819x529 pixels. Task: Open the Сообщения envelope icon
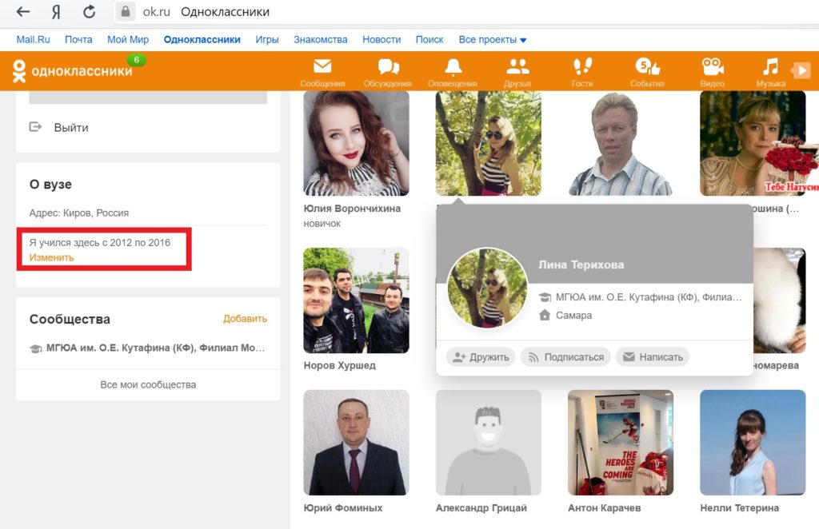pos(322,67)
